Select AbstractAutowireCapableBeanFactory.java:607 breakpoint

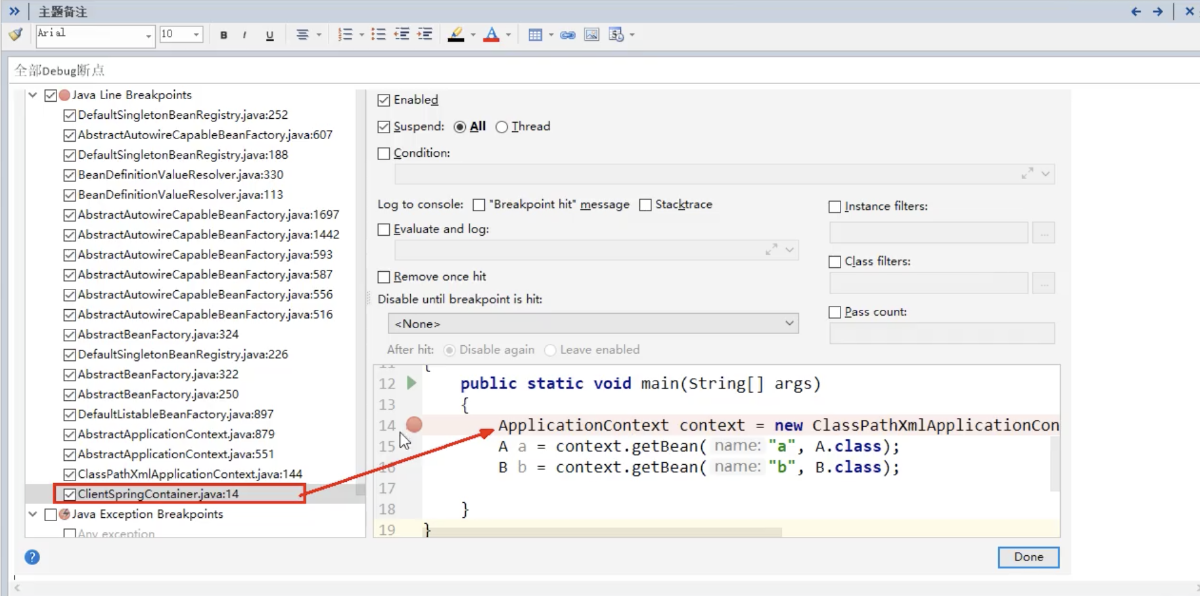(x=205, y=135)
